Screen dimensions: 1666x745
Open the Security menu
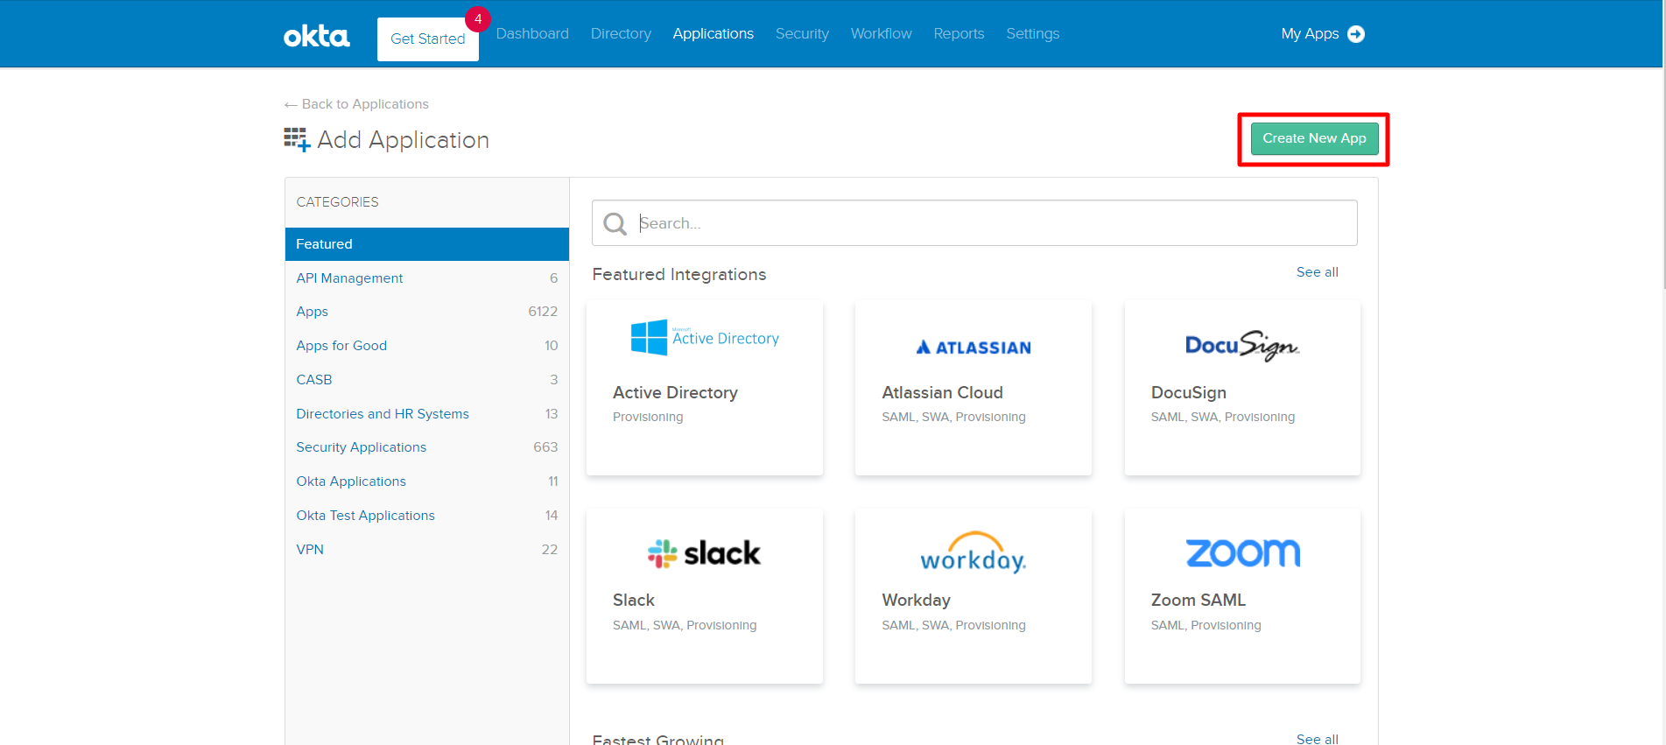click(x=802, y=34)
